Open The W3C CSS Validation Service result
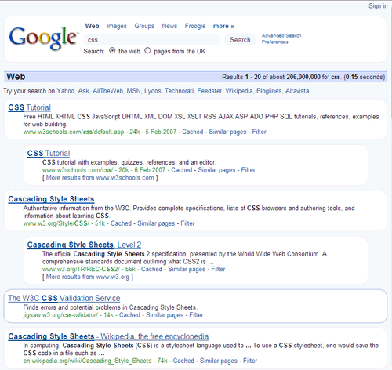The image size is (392, 370). [x=64, y=298]
